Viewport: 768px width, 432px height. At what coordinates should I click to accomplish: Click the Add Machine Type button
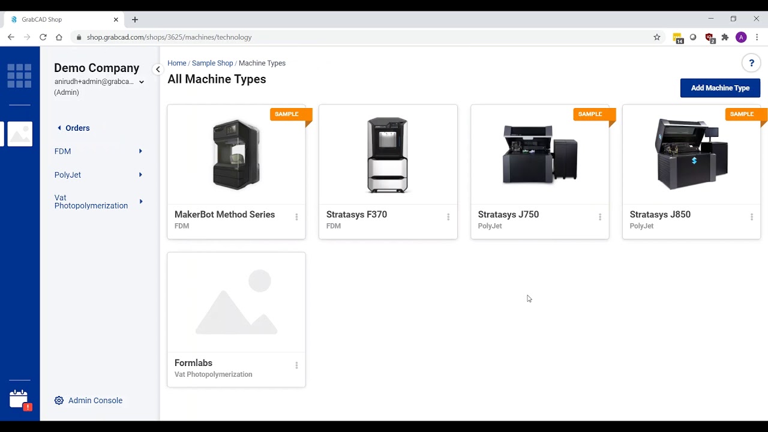pos(720,88)
